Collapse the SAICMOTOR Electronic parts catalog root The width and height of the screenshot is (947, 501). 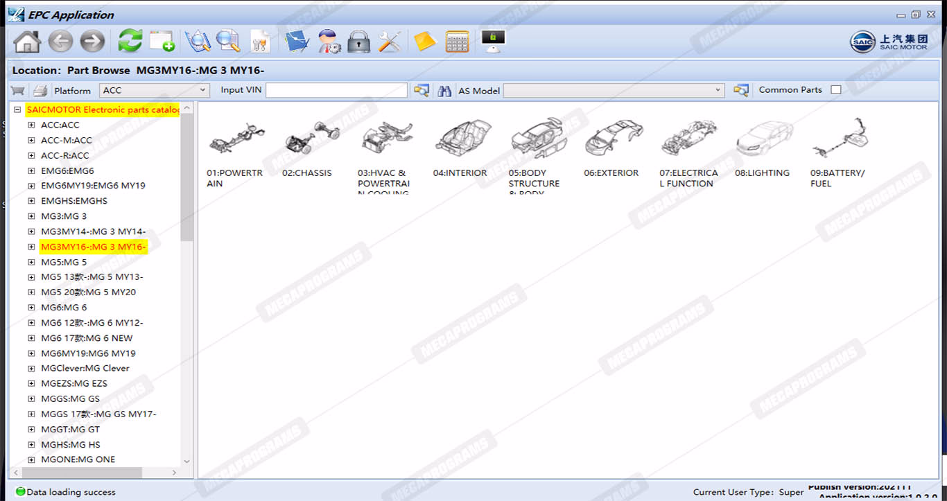[17, 109]
